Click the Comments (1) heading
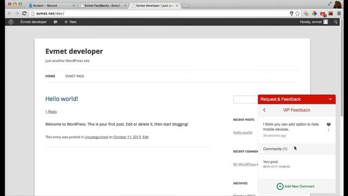 [x=275, y=149]
